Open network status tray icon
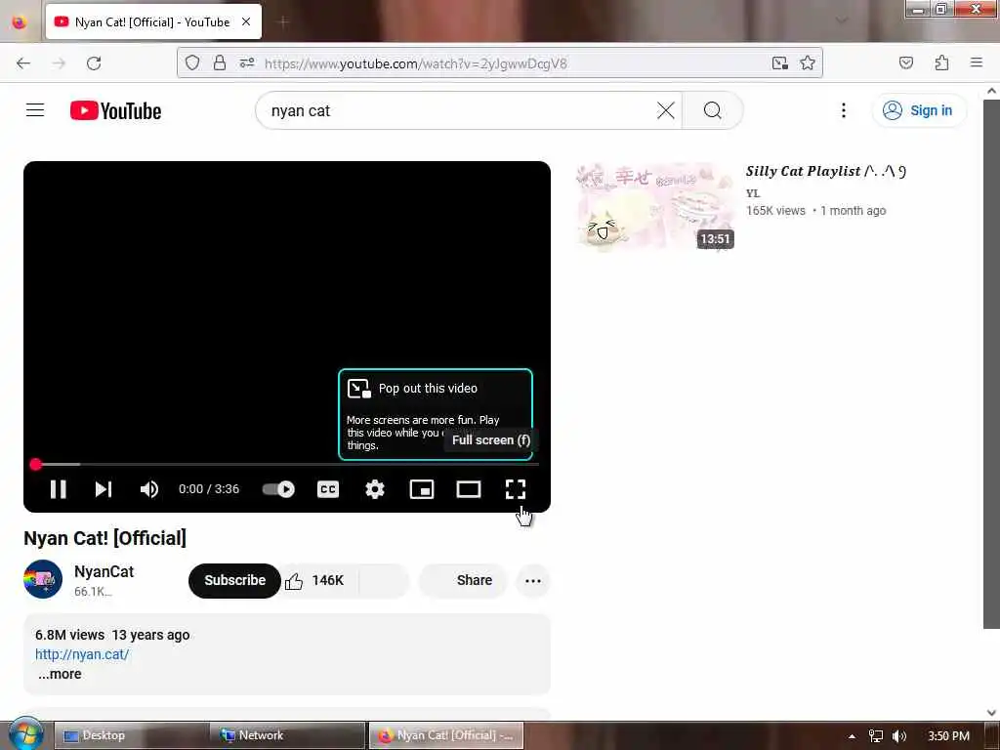The image size is (1000, 750). [876, 736]
